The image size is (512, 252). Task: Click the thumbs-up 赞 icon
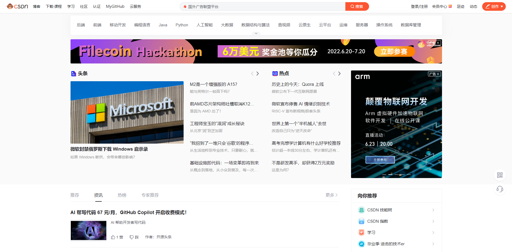point(113,237)
